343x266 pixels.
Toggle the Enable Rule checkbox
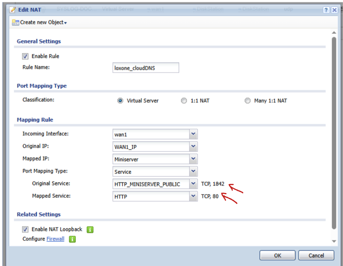point(25,56)
